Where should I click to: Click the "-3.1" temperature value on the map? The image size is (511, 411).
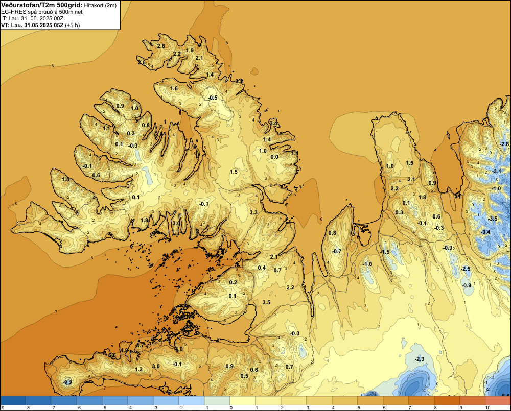(x=496, y=172)
